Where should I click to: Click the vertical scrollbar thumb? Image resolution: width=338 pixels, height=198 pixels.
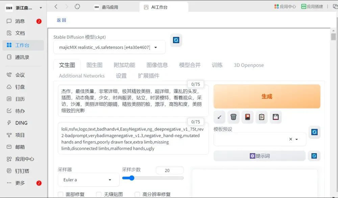[333, 36]
